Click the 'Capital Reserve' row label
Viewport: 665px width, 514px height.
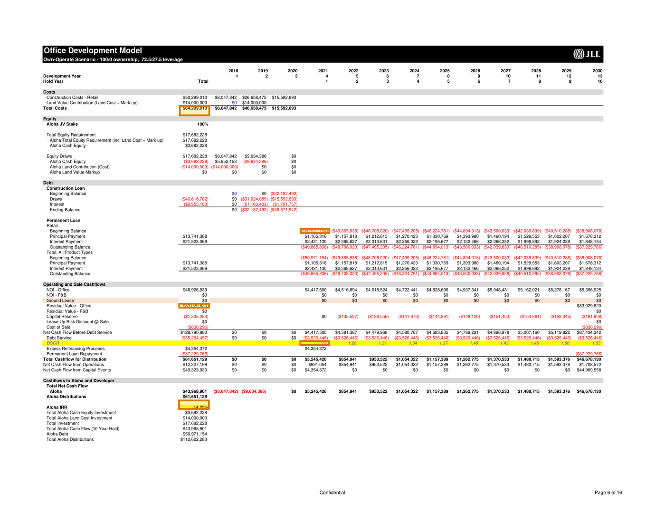(x=62, y=316)
